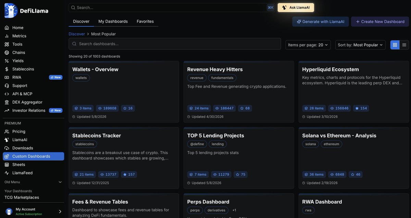Click Generate with LlamaAI button
Viewport: 411px width, 218px height.
(x=320, y=22)
